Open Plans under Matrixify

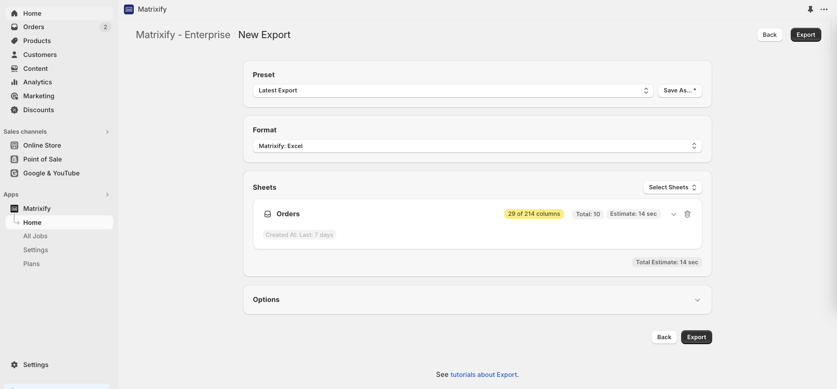[x=31, y=264]
